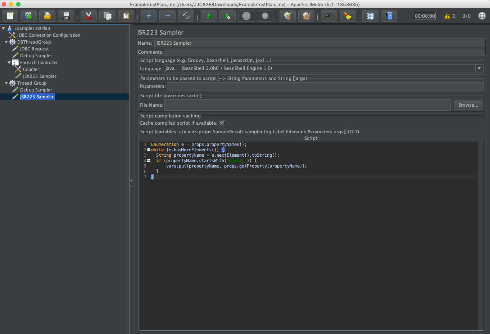Image resolution: width=490 pixels, height=334 pixels.
Task: Click the Comments field
Action: point(325,52)
